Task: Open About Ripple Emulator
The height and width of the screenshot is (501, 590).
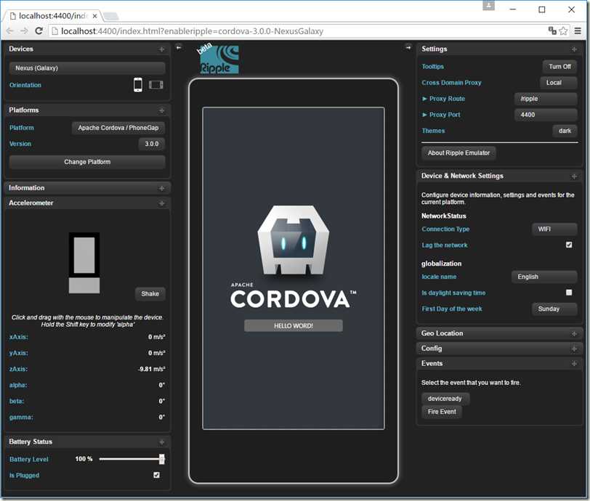Action: point(458,152)
